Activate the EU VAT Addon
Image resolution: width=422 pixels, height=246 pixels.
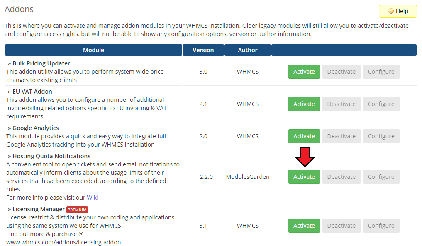[304, 104]
